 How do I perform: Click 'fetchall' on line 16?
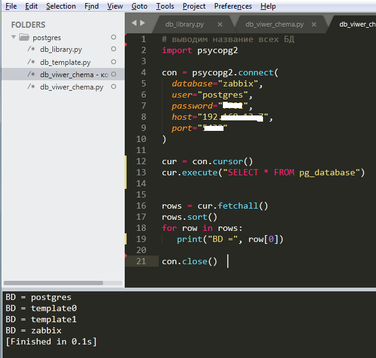coord(238,206)
